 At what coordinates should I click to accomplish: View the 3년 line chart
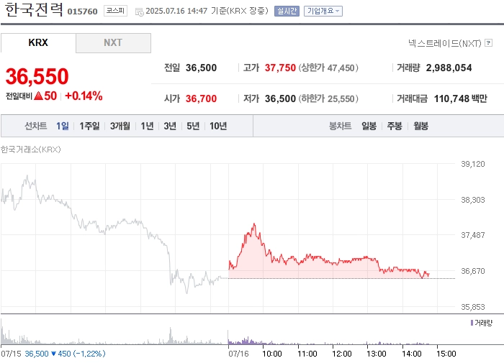point(170,126)
